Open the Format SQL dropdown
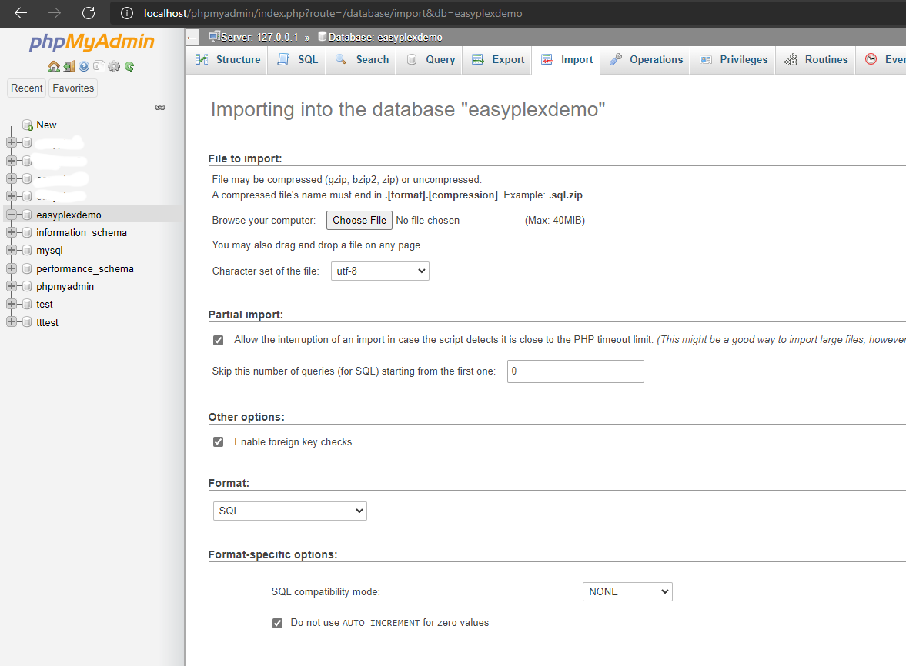The image size is (906, 666). (x=290, y=511)
